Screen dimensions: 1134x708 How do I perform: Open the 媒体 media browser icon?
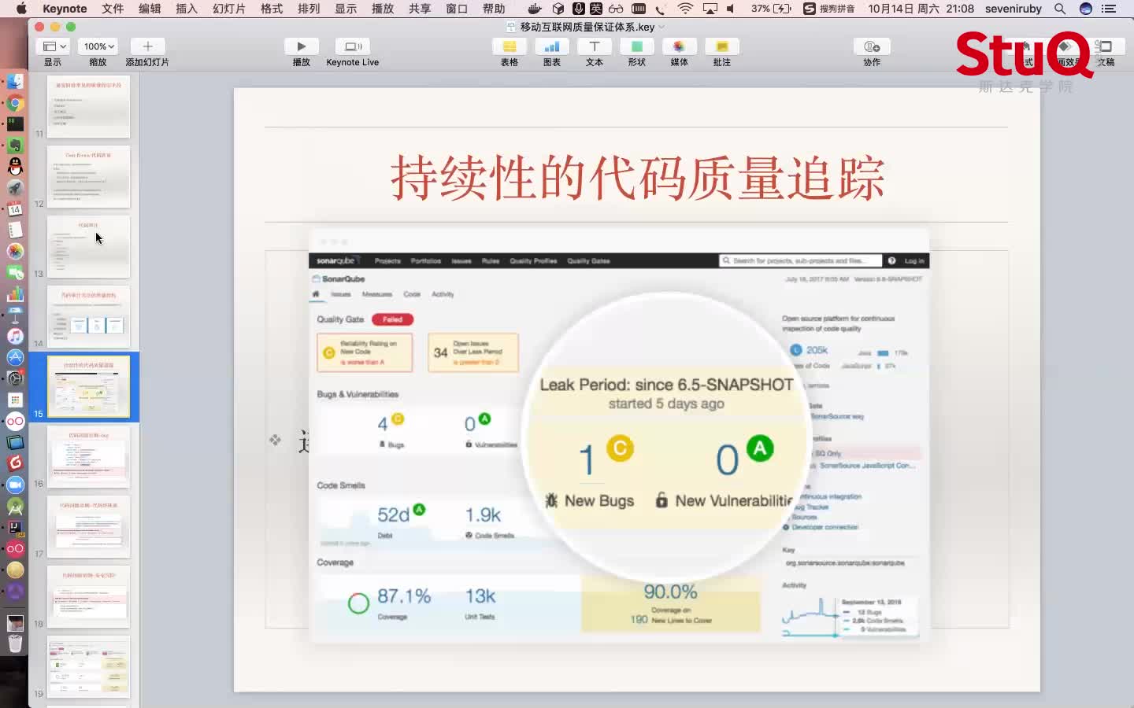coord(679,46)
